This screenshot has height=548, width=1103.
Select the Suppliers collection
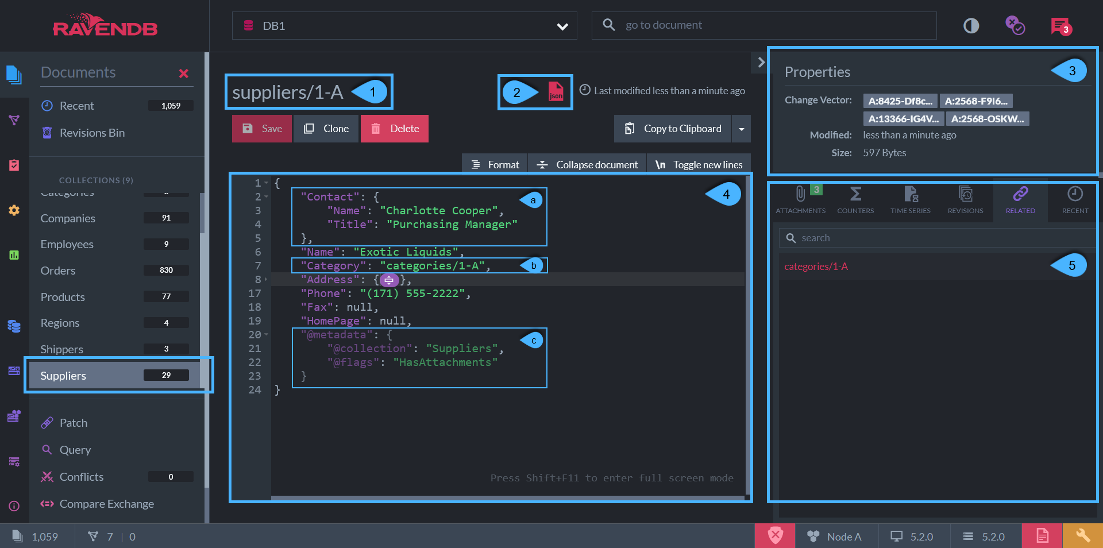coord(114,375)
